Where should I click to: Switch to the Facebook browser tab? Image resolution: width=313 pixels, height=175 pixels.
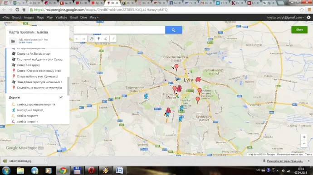click(175, 3)
